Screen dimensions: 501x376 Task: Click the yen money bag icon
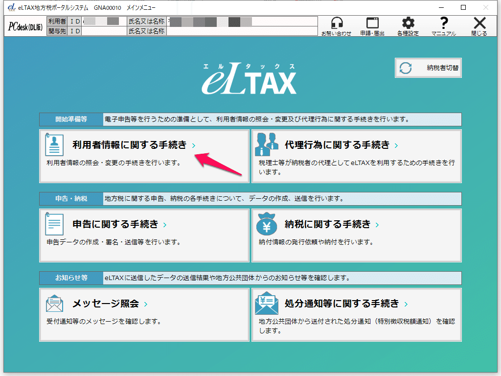267,224
